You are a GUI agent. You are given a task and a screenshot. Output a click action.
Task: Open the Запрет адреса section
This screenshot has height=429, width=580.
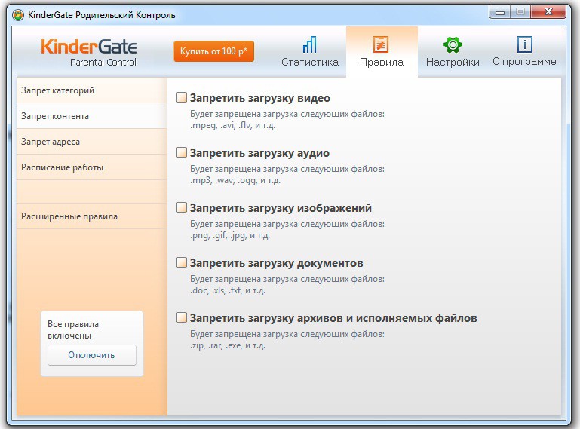(51, 142)
